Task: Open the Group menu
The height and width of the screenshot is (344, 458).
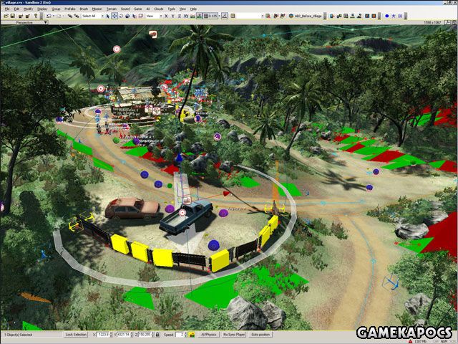Action: pyautogui.click(x=56, y=9)
